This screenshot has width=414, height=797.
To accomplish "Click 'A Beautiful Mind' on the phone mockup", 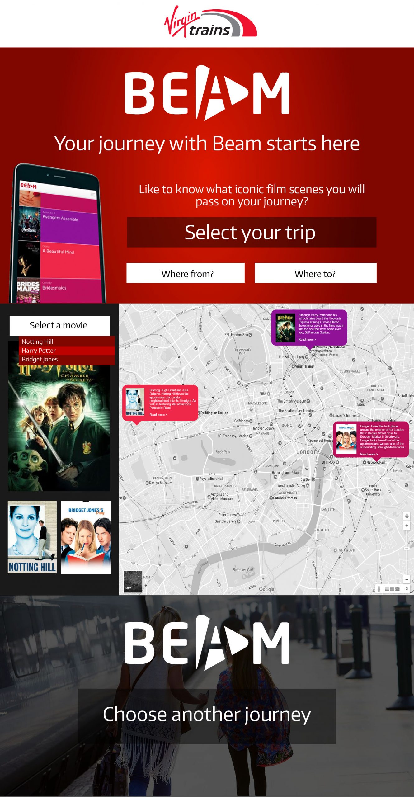I will [58, 251].
